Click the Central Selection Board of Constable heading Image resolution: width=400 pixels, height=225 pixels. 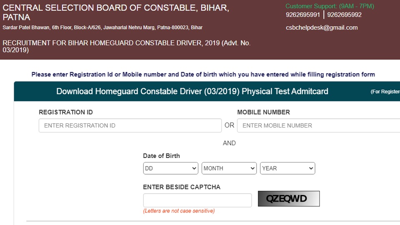(116, 12)
